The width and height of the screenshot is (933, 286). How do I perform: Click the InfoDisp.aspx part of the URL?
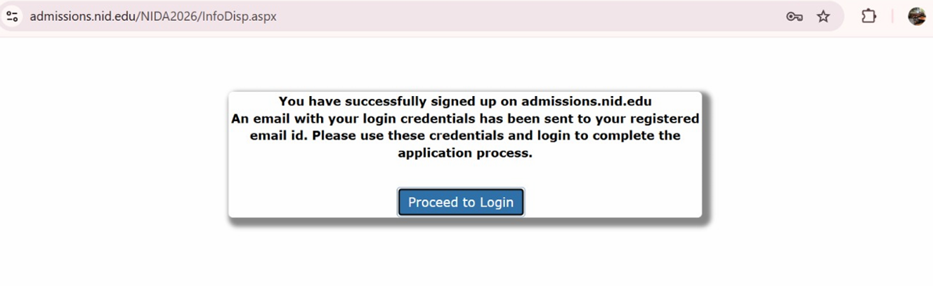(x=238, y=16)
